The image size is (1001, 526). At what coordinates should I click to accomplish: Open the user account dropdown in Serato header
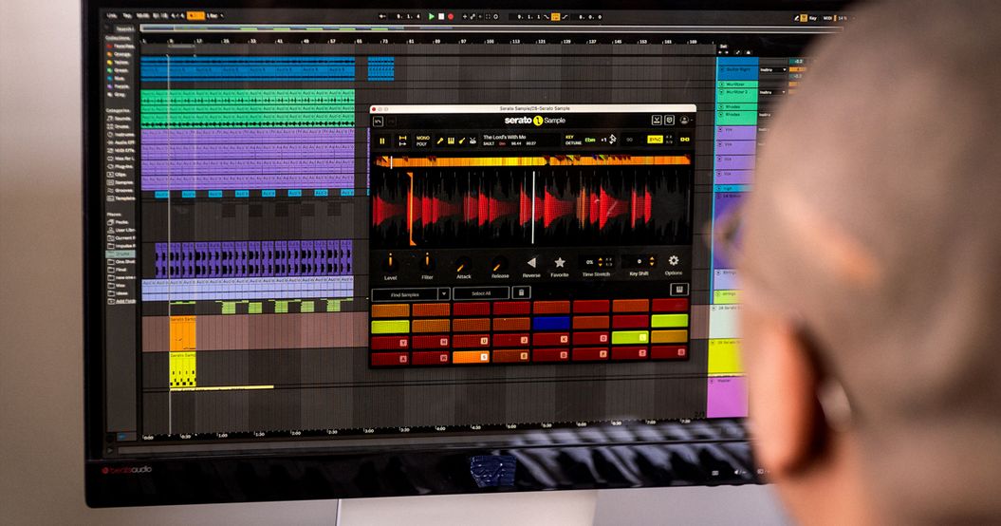[684, 121]
